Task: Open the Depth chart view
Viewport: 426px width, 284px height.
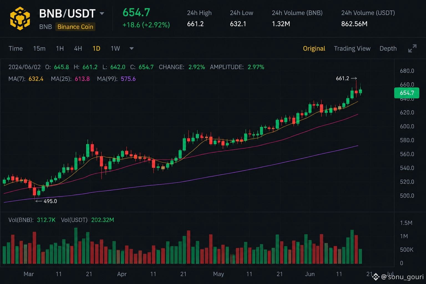Action: tap(388, 49)
